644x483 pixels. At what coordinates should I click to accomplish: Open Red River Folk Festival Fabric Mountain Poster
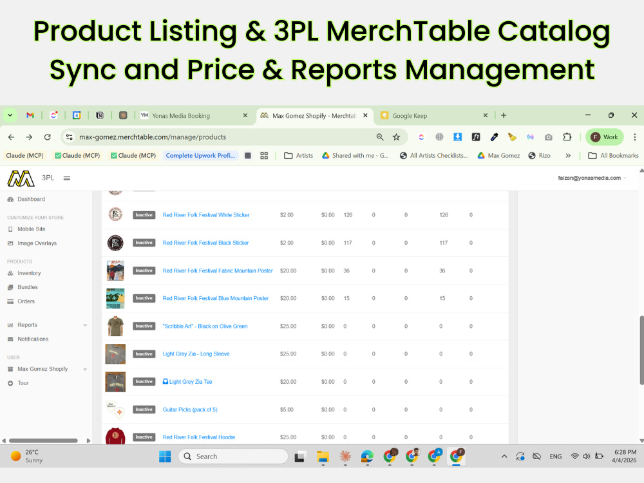pyautogui.click(x=217, y=270)
